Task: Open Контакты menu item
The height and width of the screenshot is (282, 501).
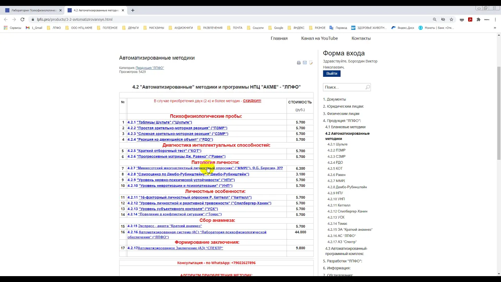Action: click(x=361, y=38)
